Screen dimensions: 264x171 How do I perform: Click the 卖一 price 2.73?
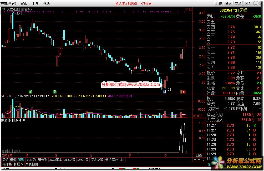[x=231, y=42]
